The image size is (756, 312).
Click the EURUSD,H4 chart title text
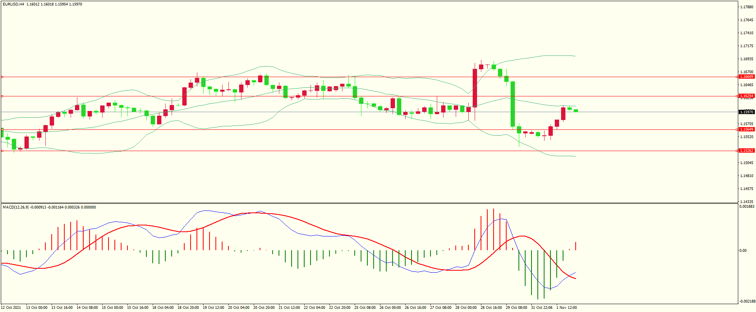(x=13, y=4)
